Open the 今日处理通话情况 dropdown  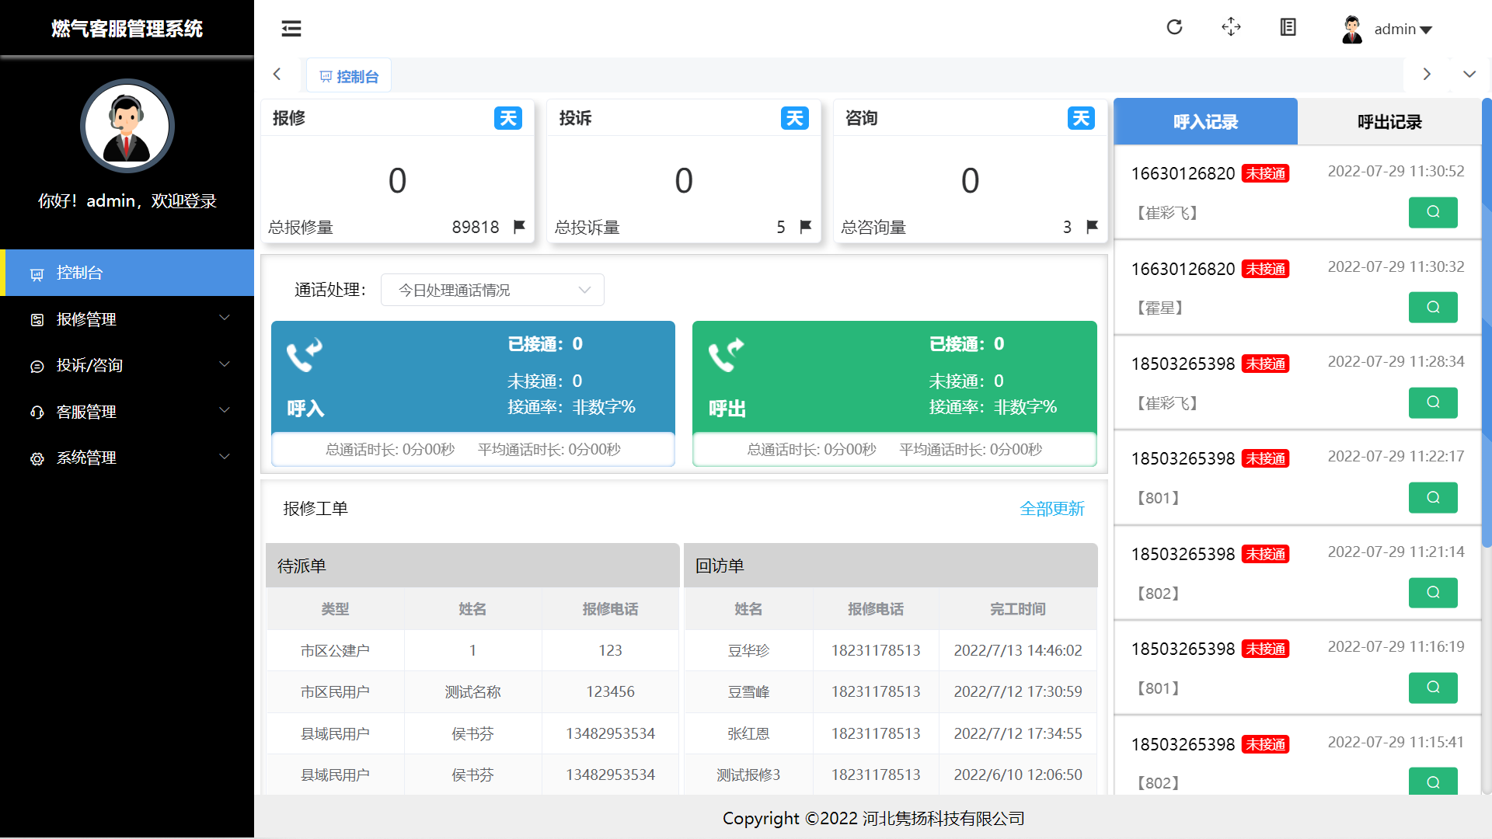(x=493, y=290)
